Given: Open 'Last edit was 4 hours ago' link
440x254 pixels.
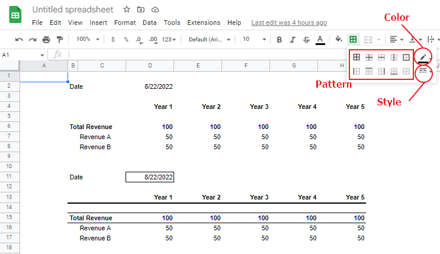Looking at the screenshot, I should tap(289, 22).
